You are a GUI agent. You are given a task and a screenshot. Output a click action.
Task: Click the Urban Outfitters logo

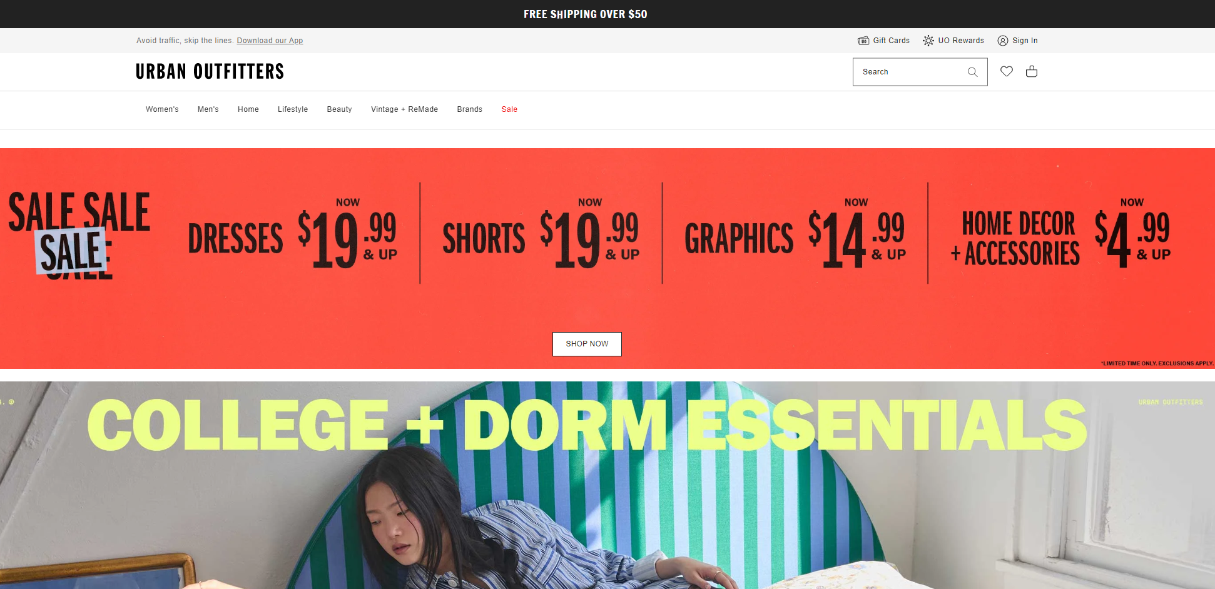pyautogui.click(x=210, y=71)
